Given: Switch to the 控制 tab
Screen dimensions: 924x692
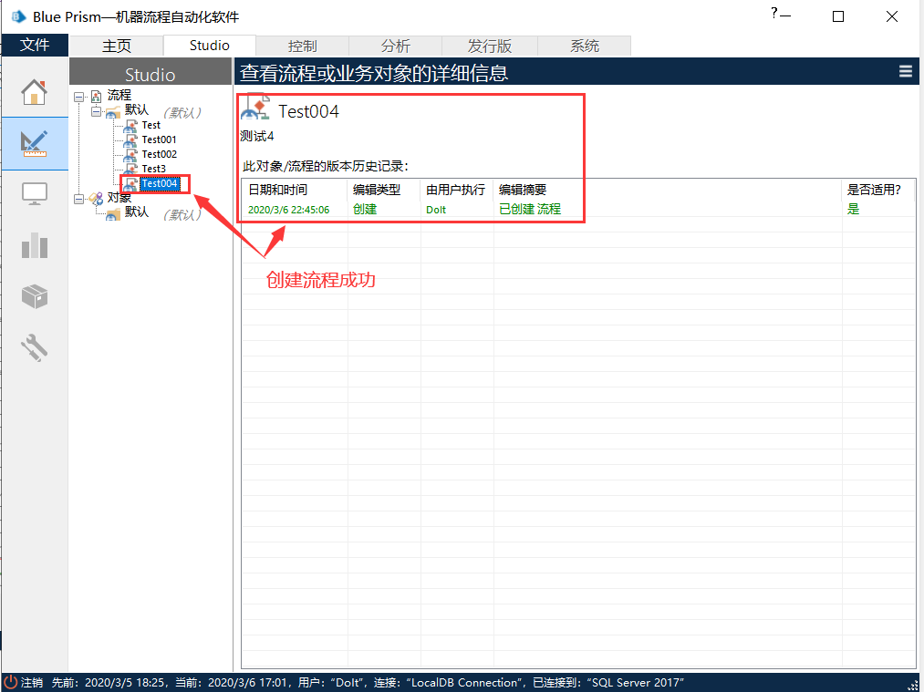Looking at the screenshot, I should tap(302, 46).
